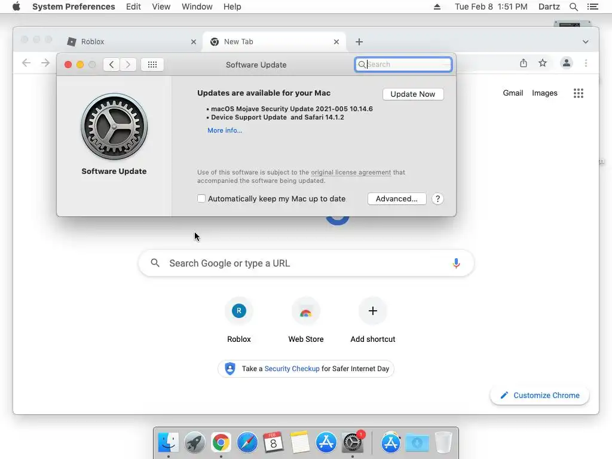Open App Store from the Dock
This screenshot has width=612, height=459.
326,443
